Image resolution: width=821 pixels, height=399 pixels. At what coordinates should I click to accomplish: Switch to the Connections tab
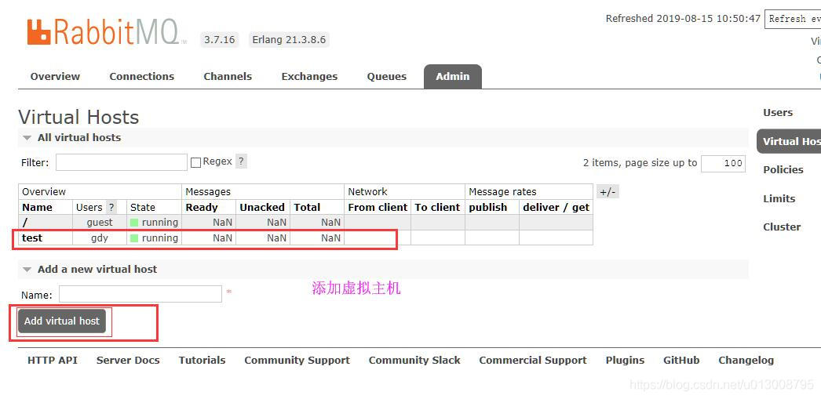click(x=142, y=76)
